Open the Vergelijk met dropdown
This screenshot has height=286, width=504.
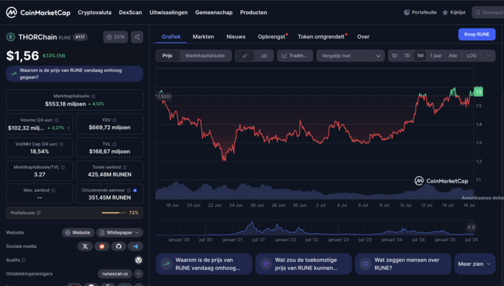click(351, 56)
